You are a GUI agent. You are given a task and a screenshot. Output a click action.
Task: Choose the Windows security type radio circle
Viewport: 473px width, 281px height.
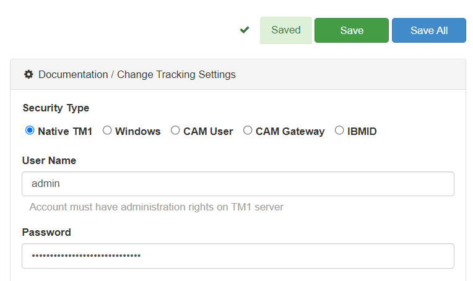click(x=107, y=131)
